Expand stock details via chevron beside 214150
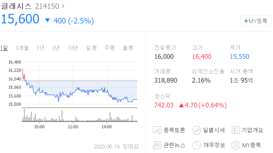 click(63, 6)
